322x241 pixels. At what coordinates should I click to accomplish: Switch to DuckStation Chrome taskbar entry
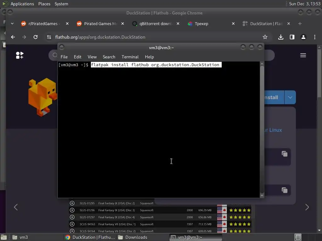(90, 237)
